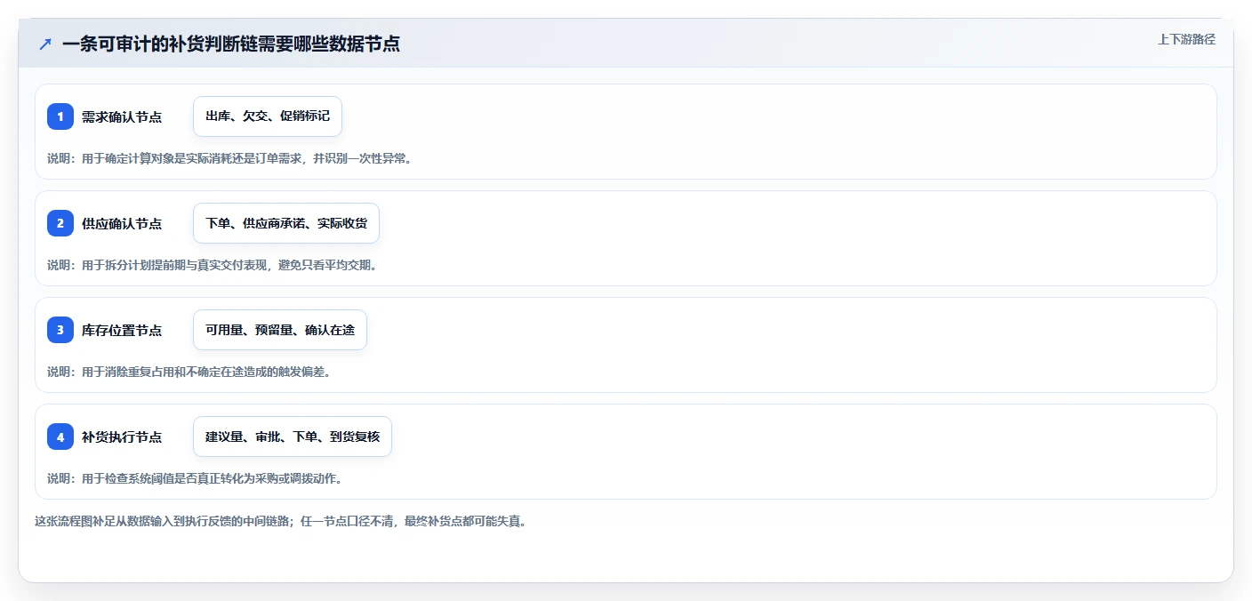1252x601 pixels.
Task: Click the 库存位置节点 label
Action: pos(122,330)
